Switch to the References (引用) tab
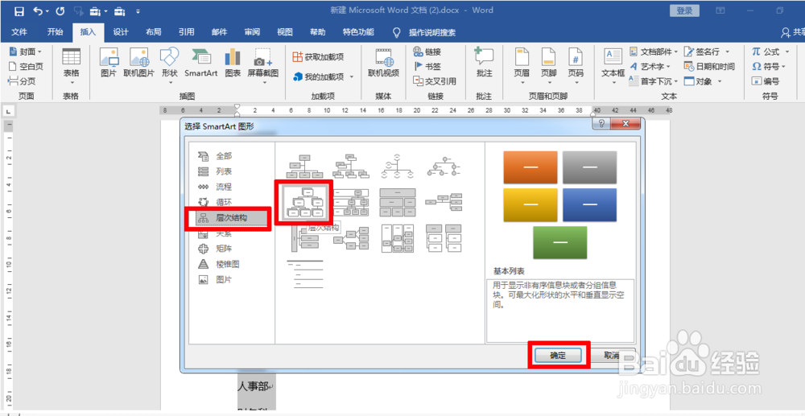This screenshot has width=805, height=416. pos(187,32)
